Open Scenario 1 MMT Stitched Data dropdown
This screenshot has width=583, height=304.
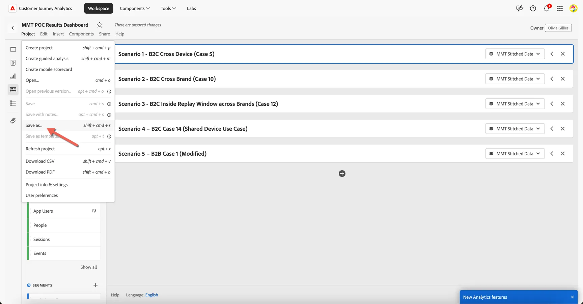(x=515, y=54)
